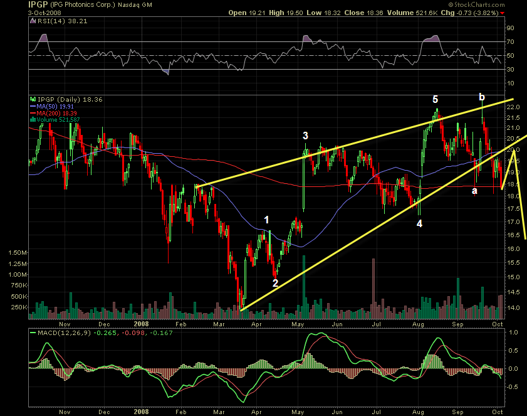Screen dimensions: 527x416
Task: Select the red MA(200) line swatch
Action: tap(33, 113)
